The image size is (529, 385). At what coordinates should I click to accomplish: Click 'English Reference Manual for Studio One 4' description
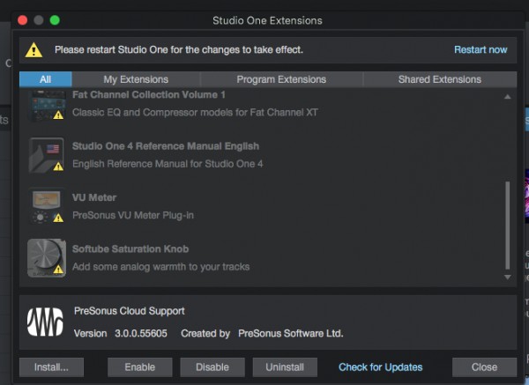pyautogui.click(x=168, y=164)
